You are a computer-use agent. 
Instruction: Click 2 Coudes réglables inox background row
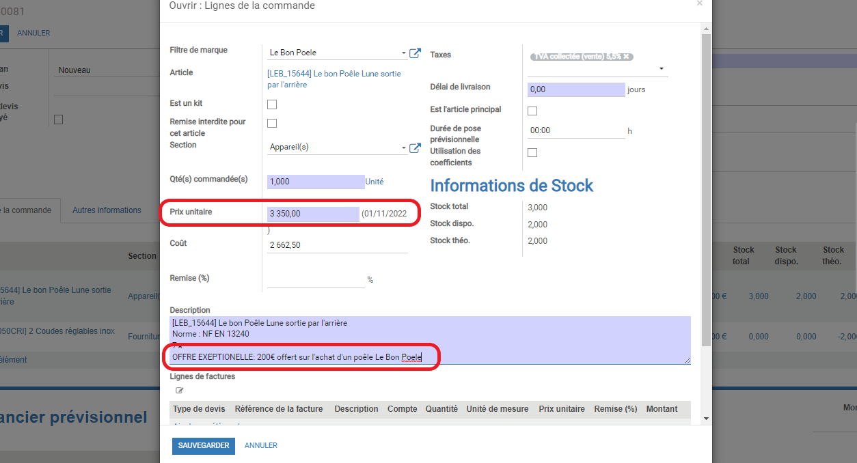tap(57, 332)
